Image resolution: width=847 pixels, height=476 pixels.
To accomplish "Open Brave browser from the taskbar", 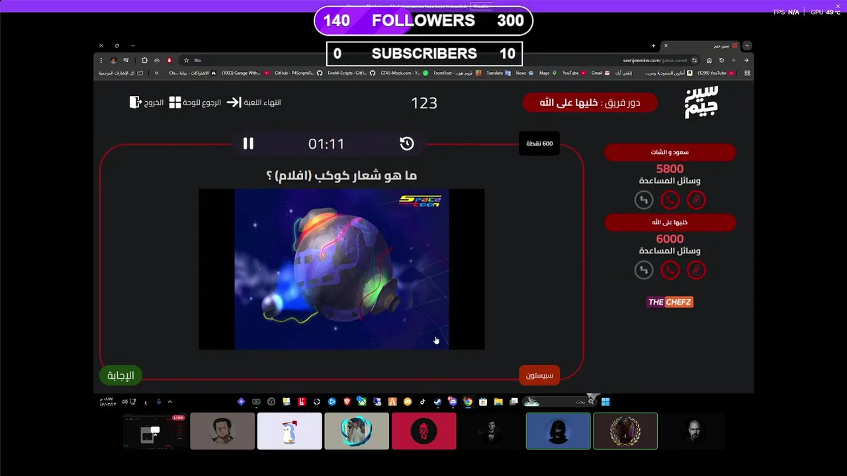I will click(x=347, y=401).
